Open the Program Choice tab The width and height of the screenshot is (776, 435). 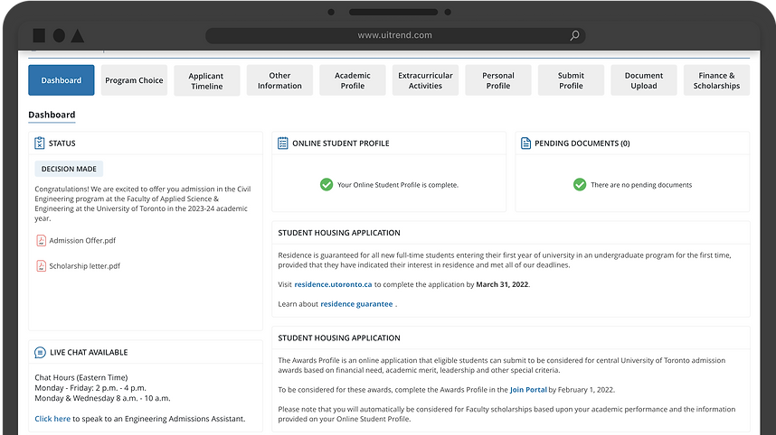134,80
